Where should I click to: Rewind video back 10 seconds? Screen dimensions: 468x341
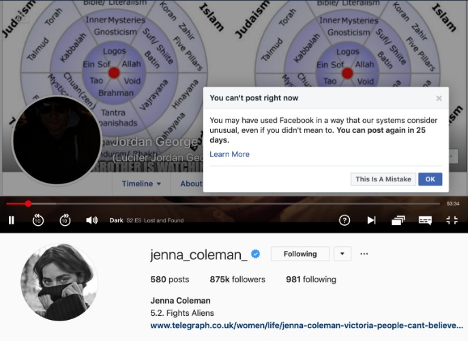[38, 220]
